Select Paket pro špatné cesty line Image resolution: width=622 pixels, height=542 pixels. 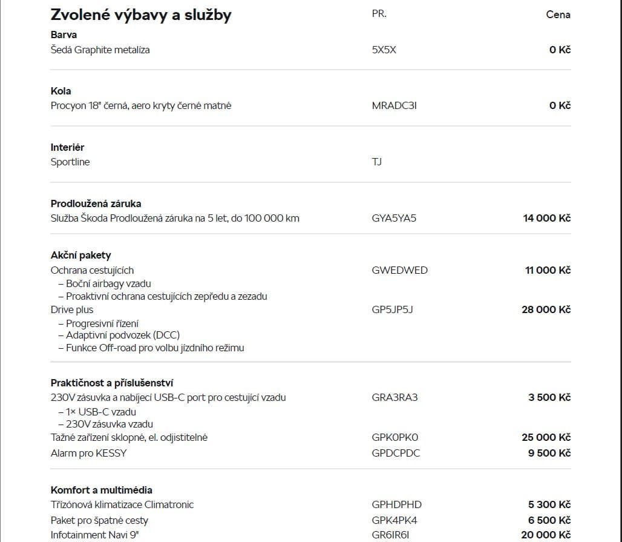[x=99, y=521]
